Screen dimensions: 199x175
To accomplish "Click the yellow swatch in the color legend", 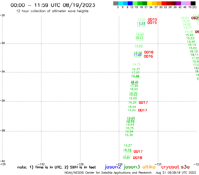I will 150,3.
